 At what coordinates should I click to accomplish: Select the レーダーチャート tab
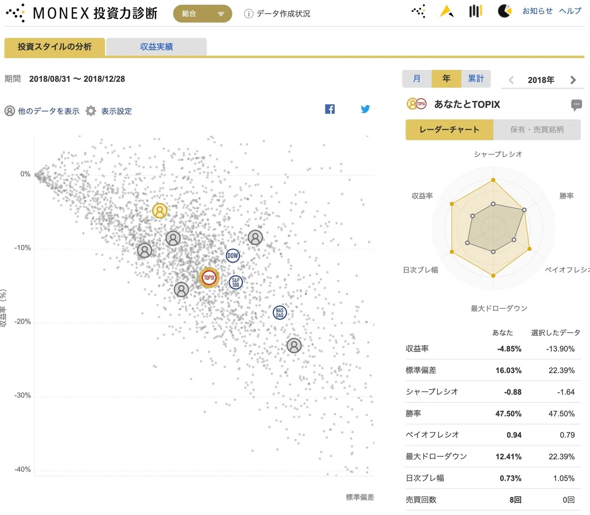pos(449,129)
